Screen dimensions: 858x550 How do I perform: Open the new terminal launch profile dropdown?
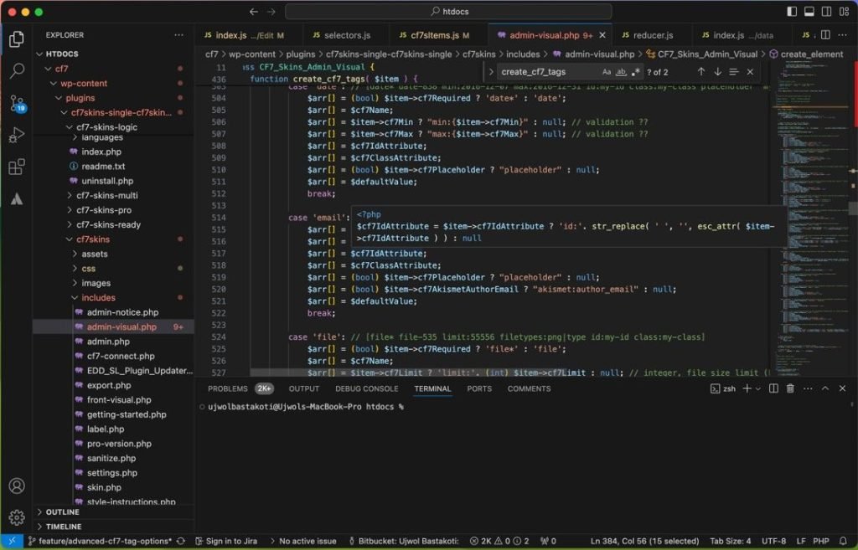(758, 388)
